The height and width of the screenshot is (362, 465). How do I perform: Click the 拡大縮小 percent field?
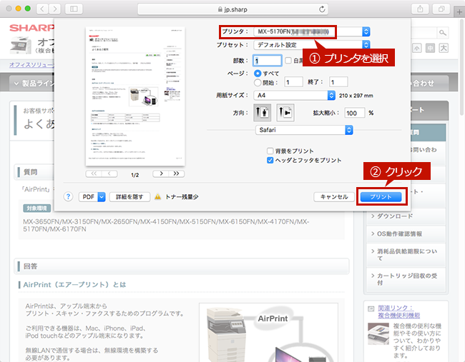pos(354,113)
